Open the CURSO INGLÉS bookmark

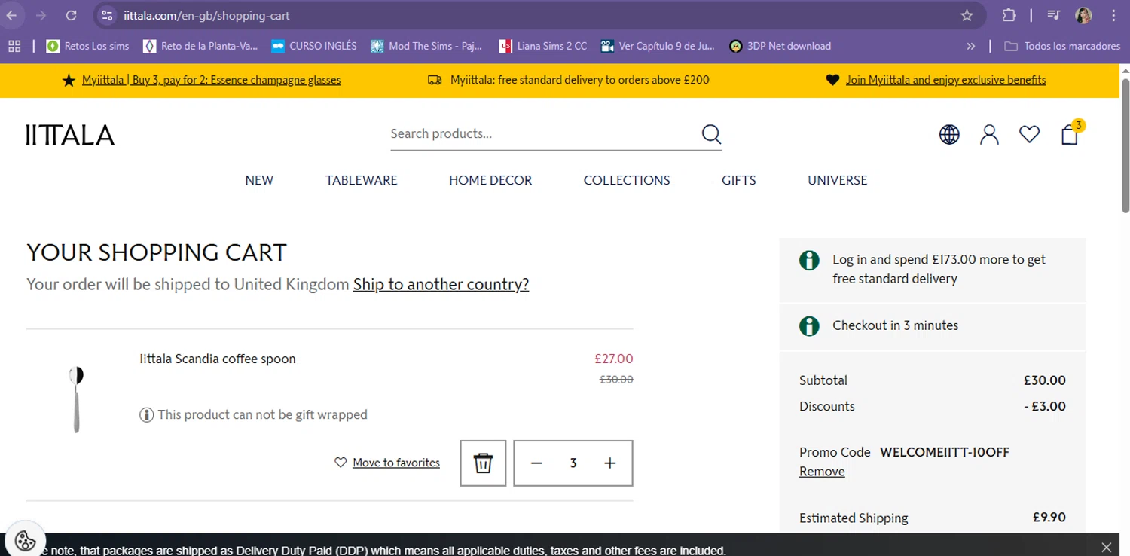point(314,46)
